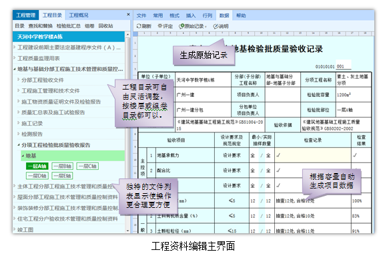
Task: Open the 原始记录 toolbar button
Action: 193,26
